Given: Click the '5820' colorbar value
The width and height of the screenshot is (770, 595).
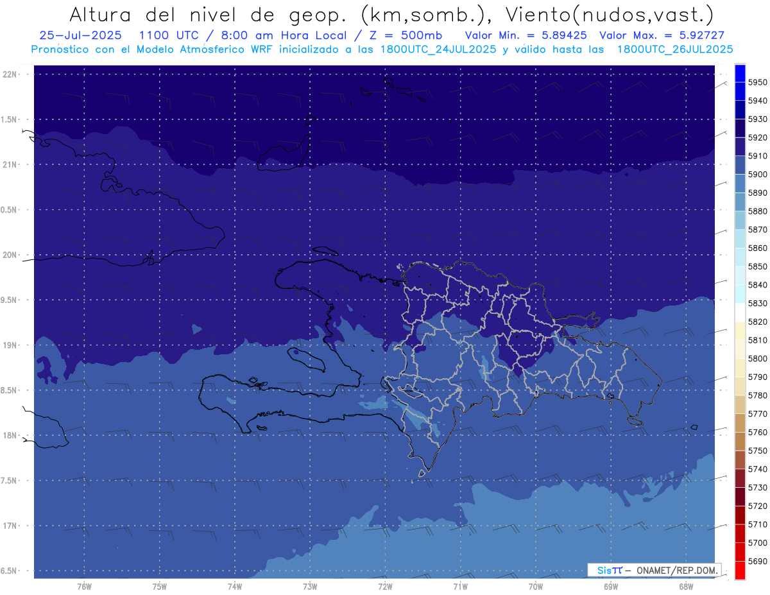Looking at the screenshot, I should pos(758,322).
